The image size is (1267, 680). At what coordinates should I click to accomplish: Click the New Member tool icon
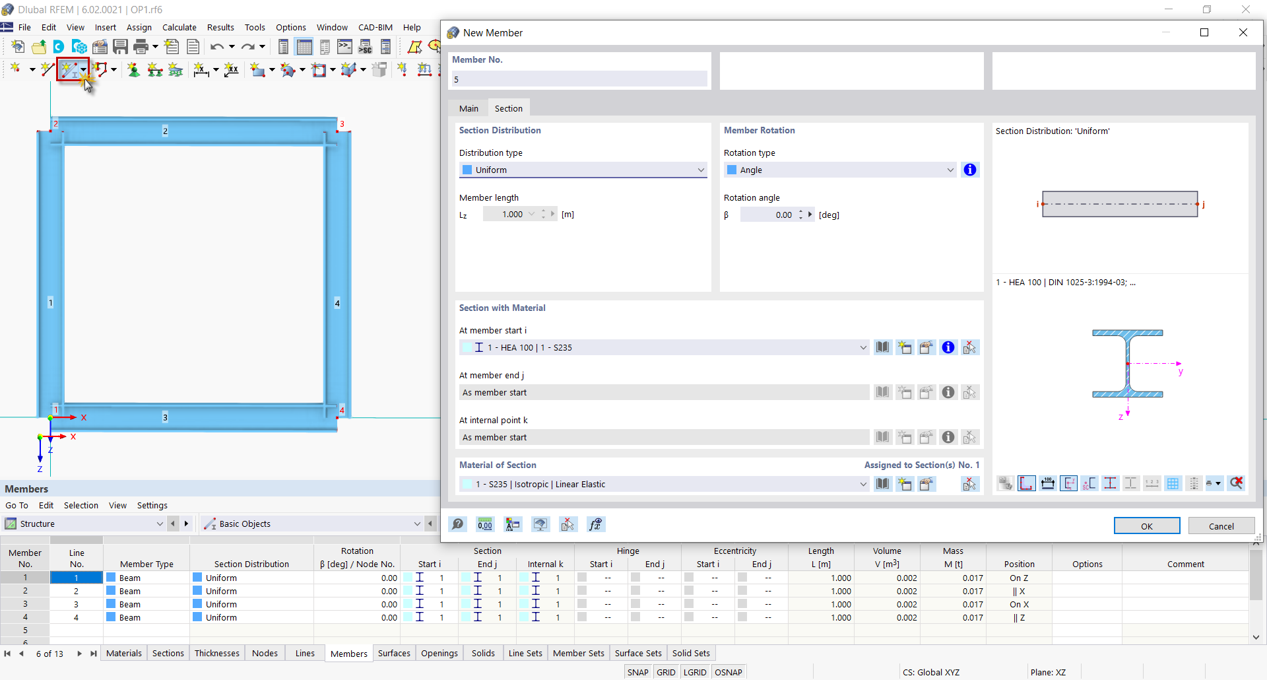(69, 69)
